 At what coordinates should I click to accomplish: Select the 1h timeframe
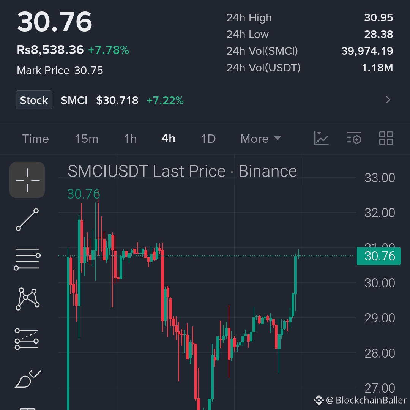tap(130, 139)
